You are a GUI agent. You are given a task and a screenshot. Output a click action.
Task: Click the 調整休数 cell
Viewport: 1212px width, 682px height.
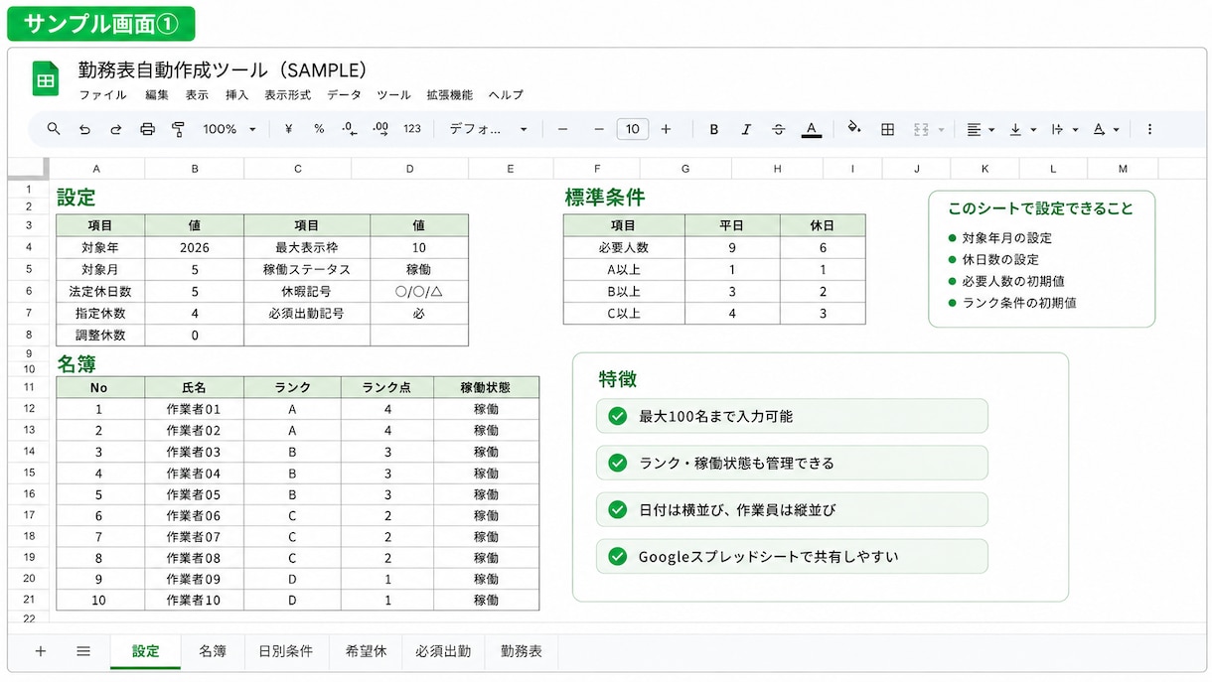100,335
